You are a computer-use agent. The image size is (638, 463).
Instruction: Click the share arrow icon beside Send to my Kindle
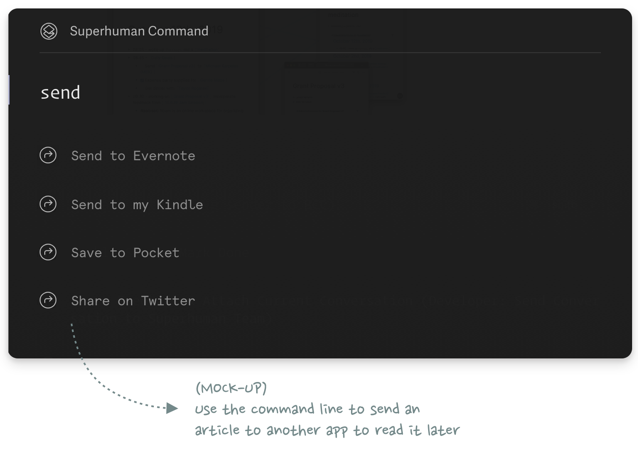point(48,204)
